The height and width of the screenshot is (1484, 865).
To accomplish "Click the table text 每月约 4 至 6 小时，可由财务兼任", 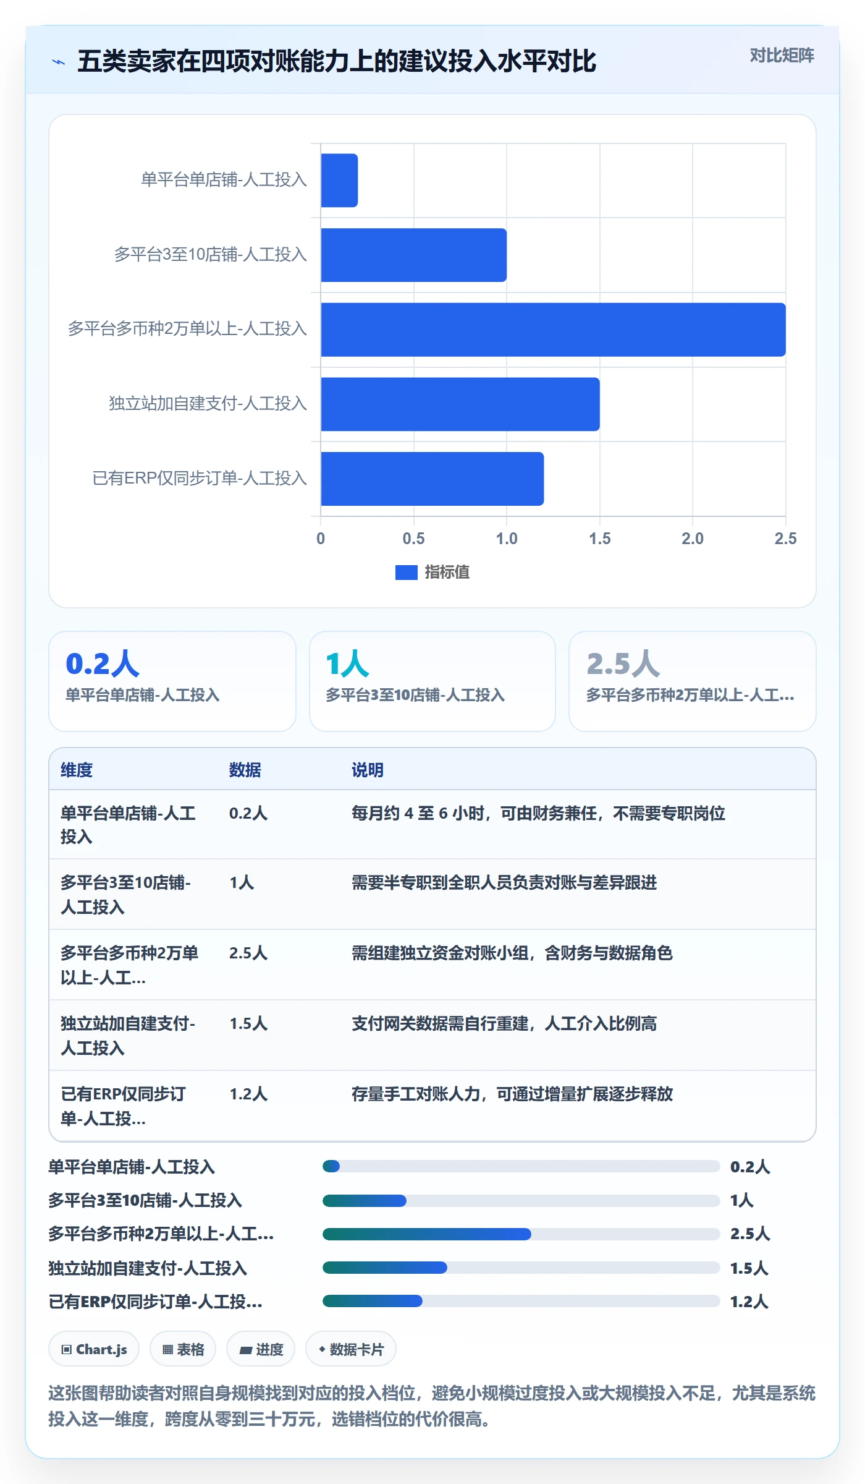I will coord(475,813).
